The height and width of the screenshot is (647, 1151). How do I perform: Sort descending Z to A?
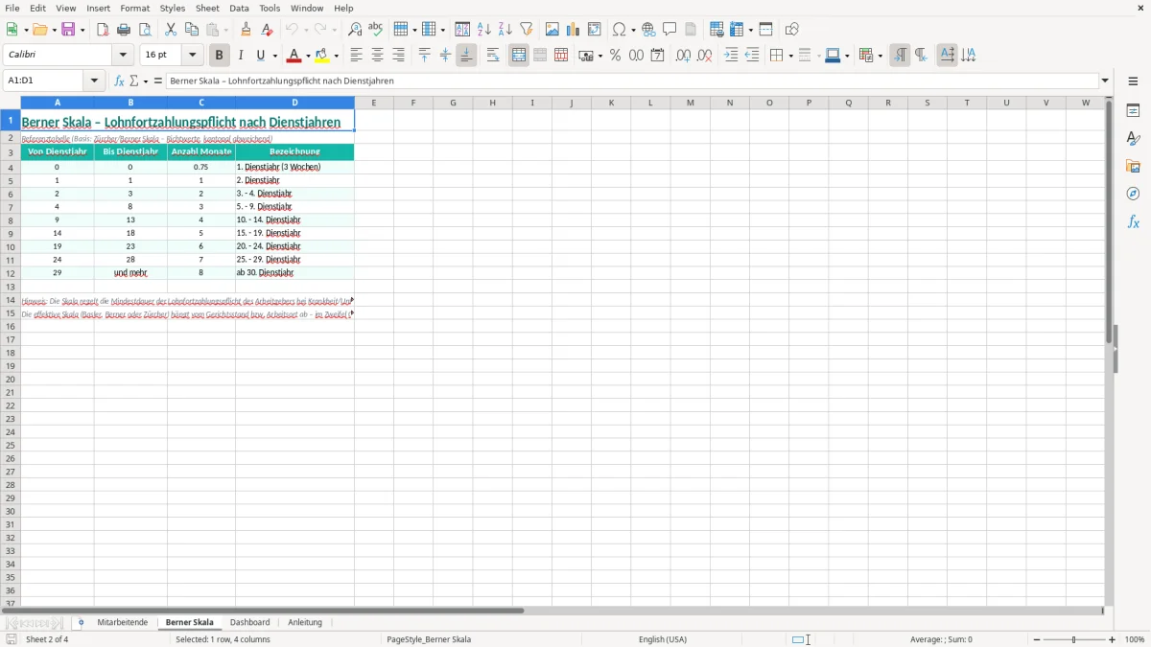pyautogui.click(x=505, y=30)
